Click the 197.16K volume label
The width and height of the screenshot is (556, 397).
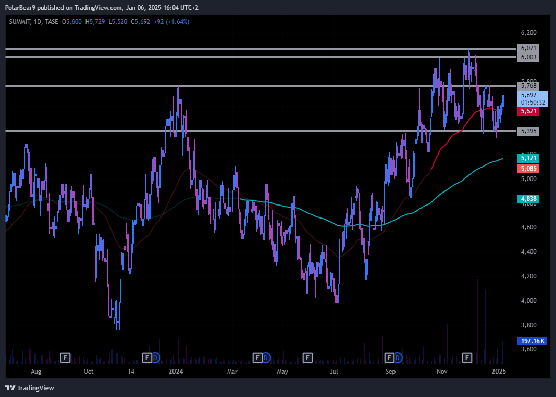click(532, 341)
